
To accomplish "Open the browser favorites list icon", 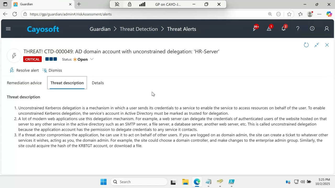I will (x=300, y=14).
